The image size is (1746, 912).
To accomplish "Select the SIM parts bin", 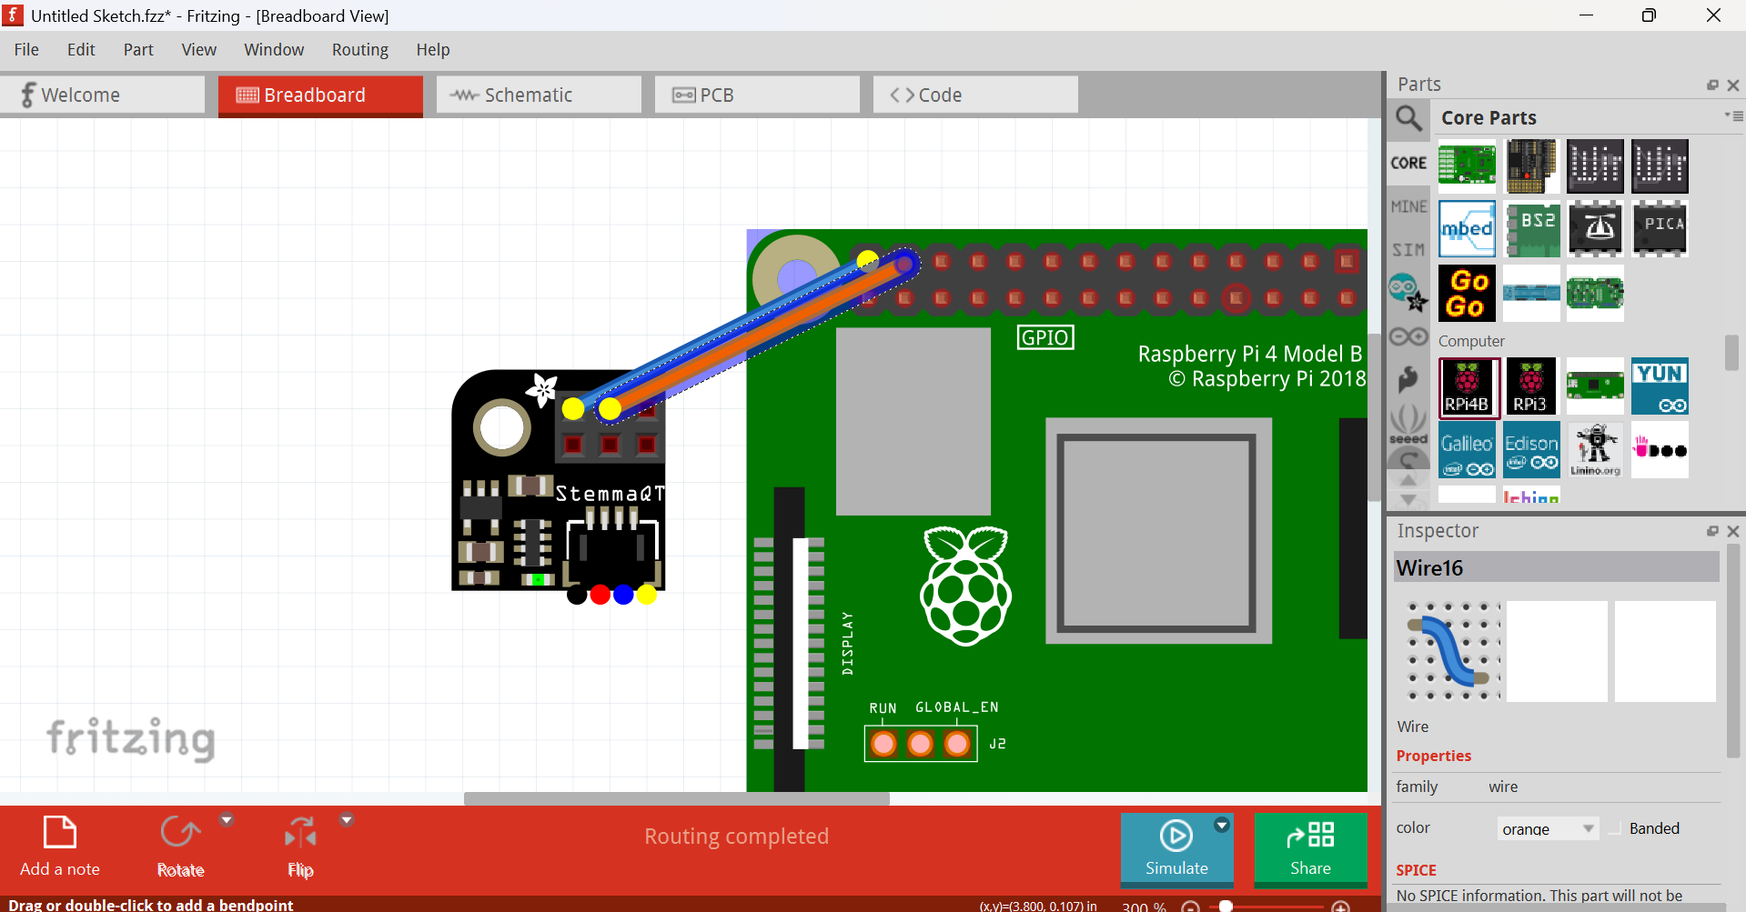I will tap(1408, 249).
